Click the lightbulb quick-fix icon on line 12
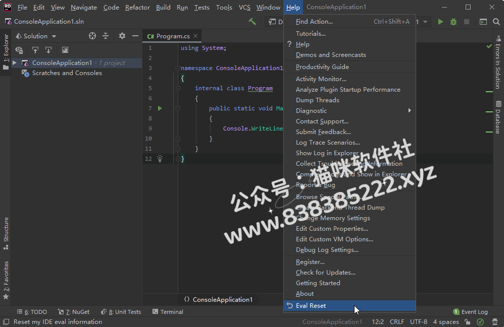The image size is (504, 327). click(160, 158)
